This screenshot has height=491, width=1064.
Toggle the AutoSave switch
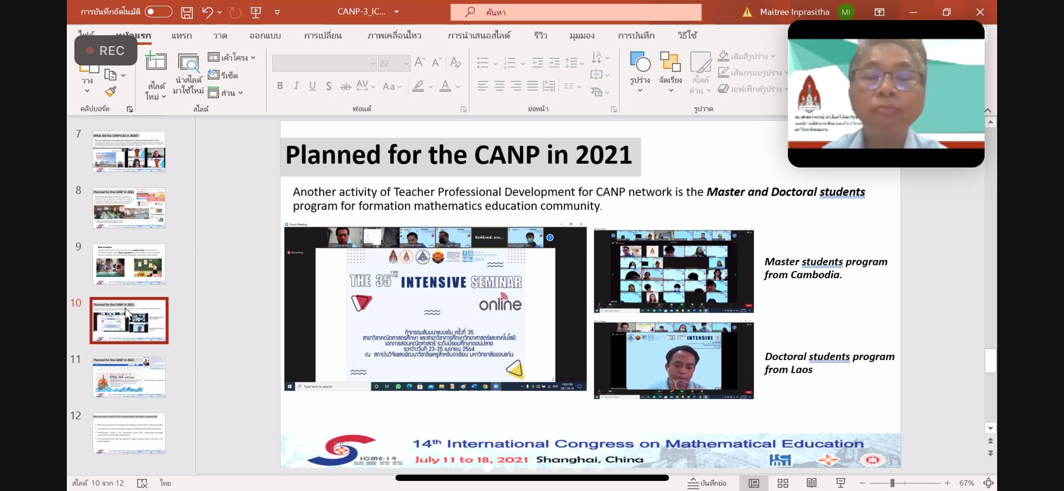158,12
